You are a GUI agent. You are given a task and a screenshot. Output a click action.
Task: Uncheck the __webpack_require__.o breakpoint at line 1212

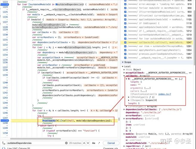tap(125, 31)
